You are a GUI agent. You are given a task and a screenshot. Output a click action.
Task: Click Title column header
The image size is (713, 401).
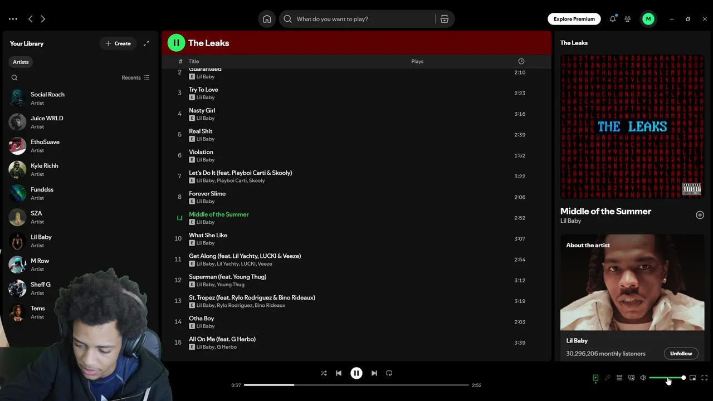[194, 61]
